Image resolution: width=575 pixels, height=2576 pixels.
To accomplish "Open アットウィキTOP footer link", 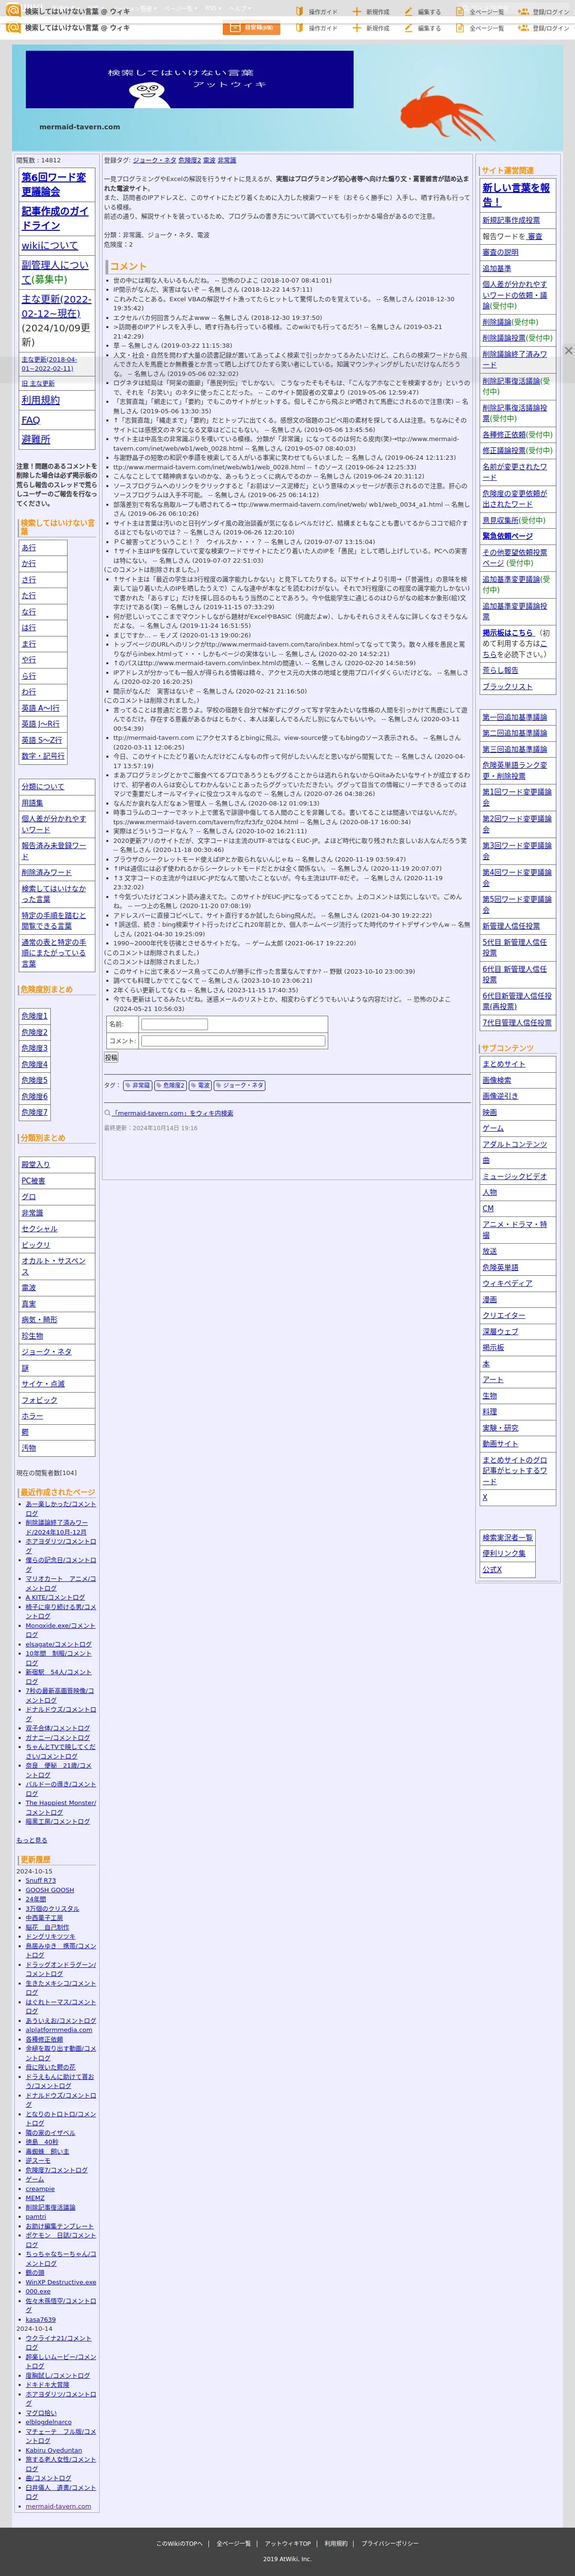I will [x=288, y=2543].
